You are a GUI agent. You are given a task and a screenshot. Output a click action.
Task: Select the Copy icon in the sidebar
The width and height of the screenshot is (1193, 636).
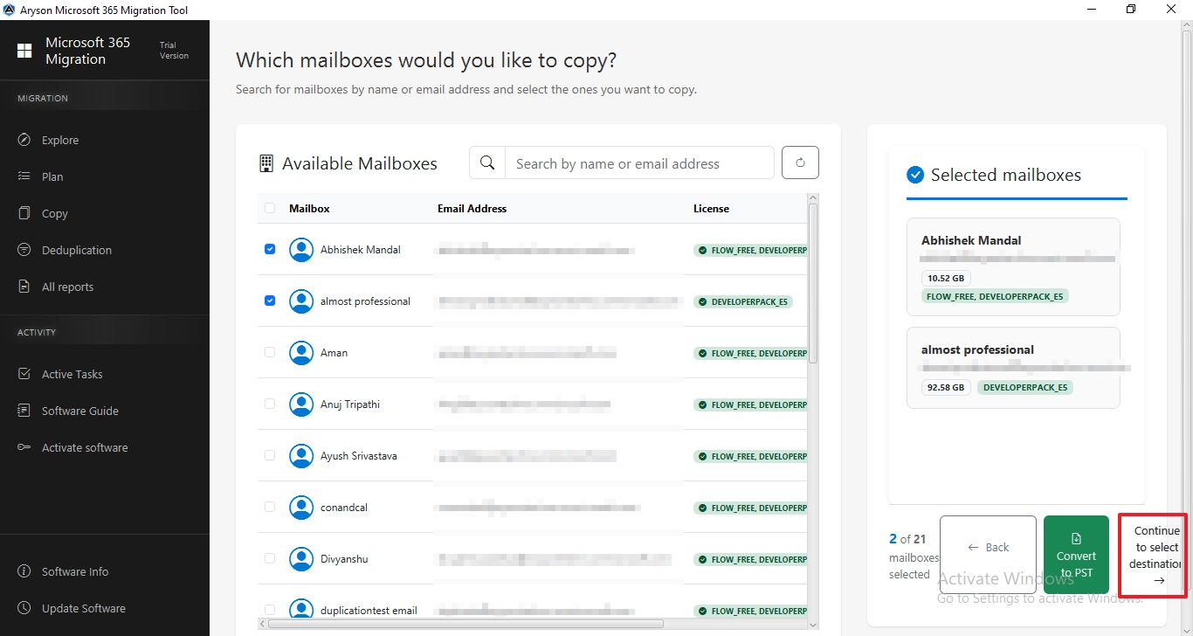coord(24,213)
